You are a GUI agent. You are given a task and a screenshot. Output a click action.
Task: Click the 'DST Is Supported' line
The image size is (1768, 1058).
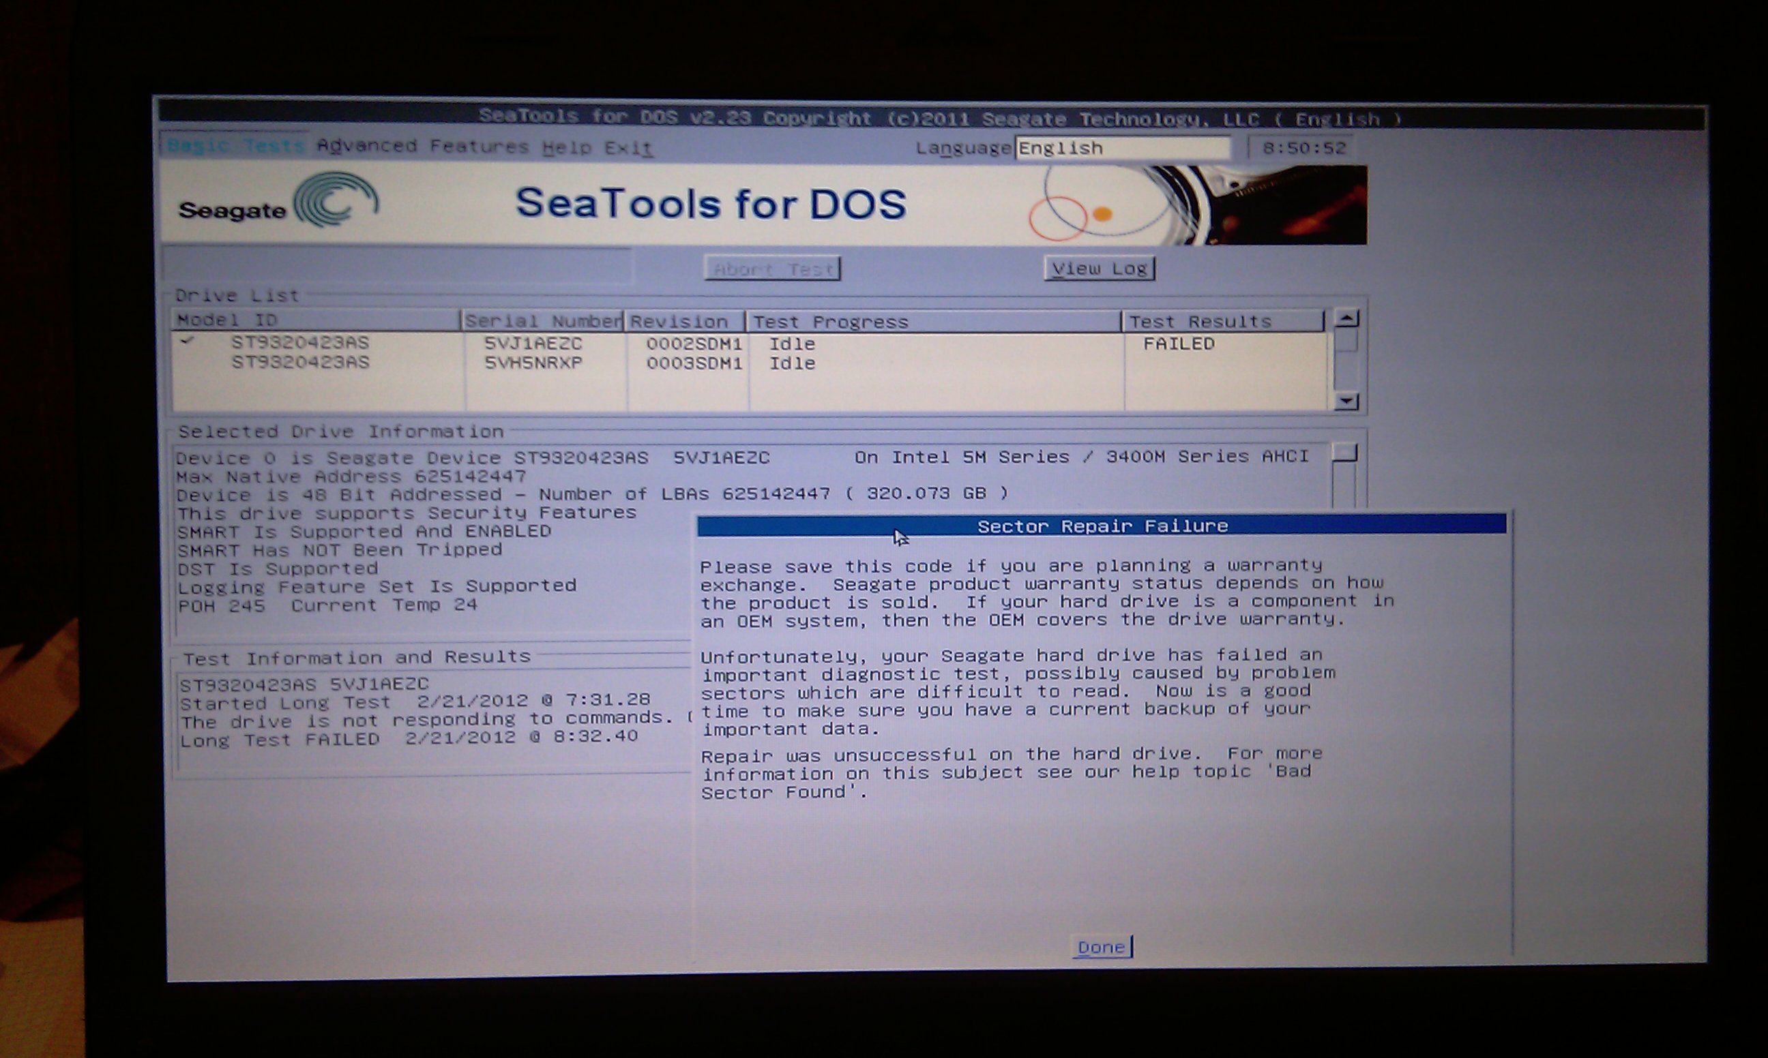[x=278, y=569]
